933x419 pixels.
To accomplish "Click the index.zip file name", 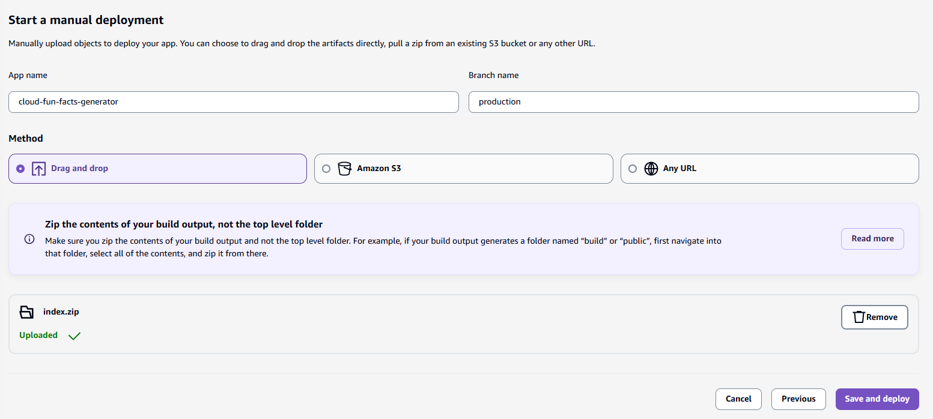I will coord(61,312).
